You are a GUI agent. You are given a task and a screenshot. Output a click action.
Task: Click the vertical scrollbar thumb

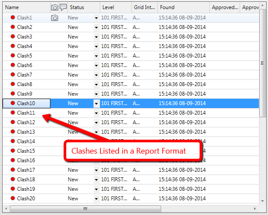point(262,63)
